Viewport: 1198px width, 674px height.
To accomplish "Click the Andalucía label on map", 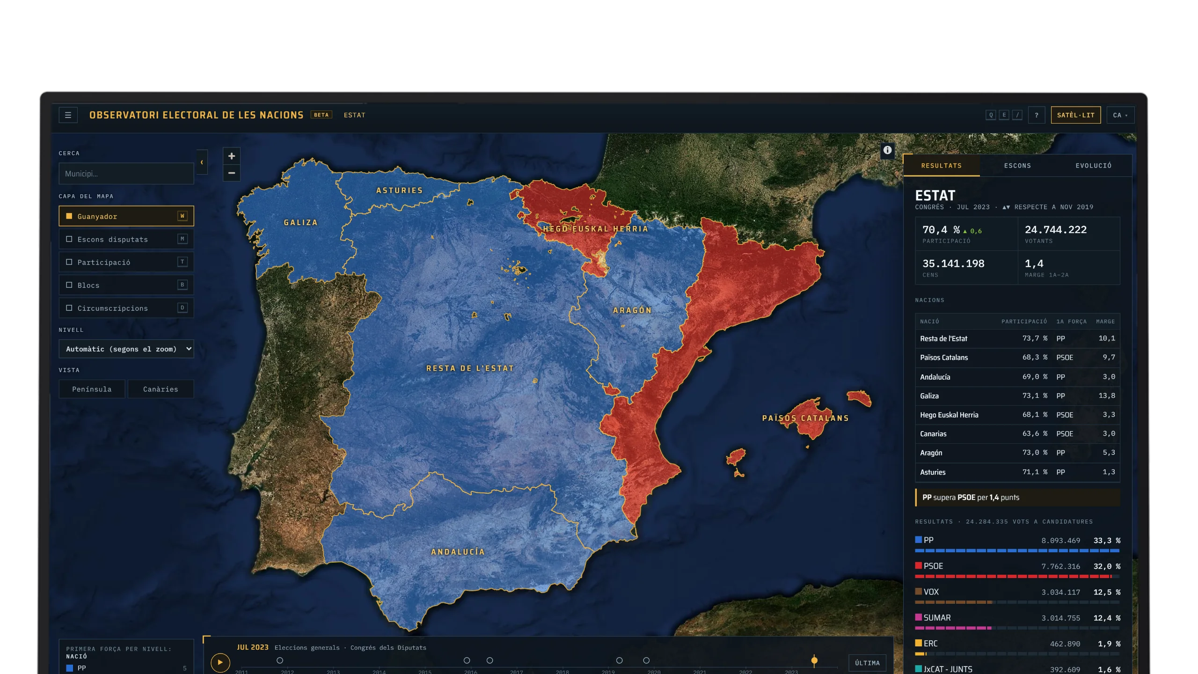I will point(458,552).
